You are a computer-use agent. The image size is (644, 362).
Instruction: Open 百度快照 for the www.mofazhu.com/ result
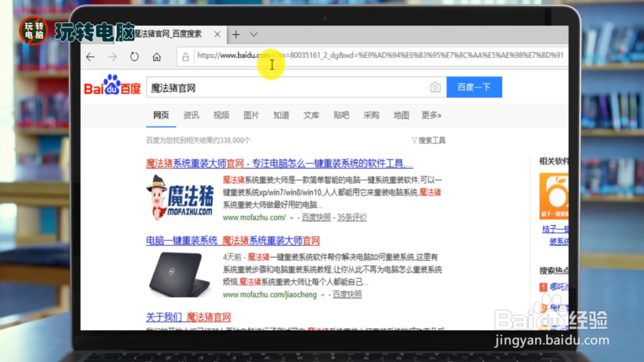click(x=316, y=217)
